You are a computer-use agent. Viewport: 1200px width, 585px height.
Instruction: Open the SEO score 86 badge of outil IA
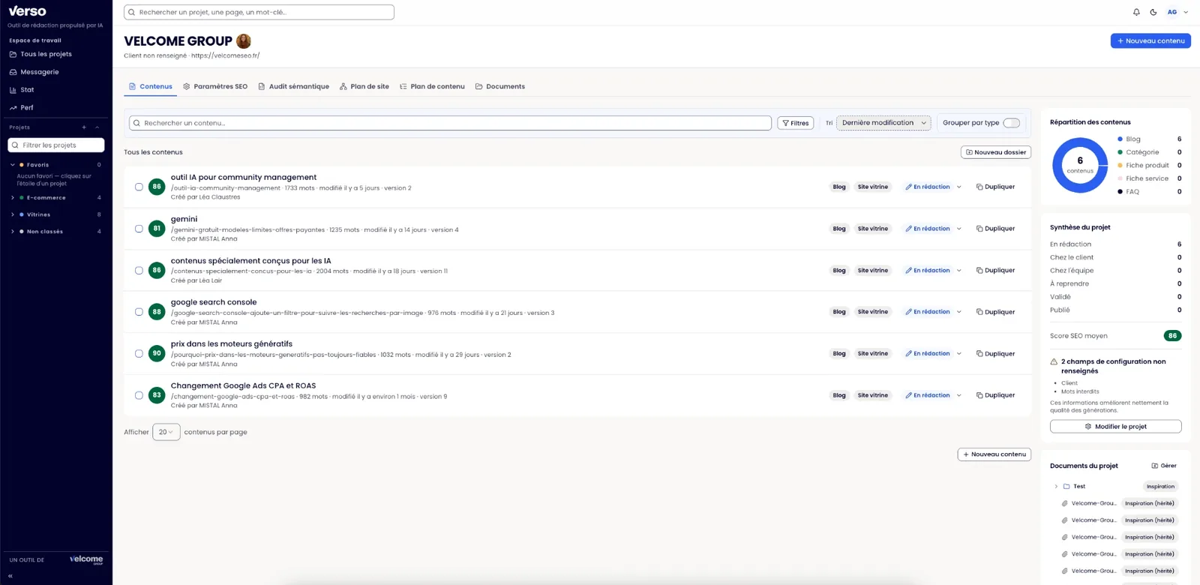[x=157, y=187]
